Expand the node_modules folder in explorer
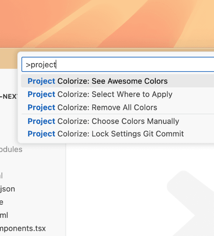This screenshot has height=236, width=214. coord(11,149)
